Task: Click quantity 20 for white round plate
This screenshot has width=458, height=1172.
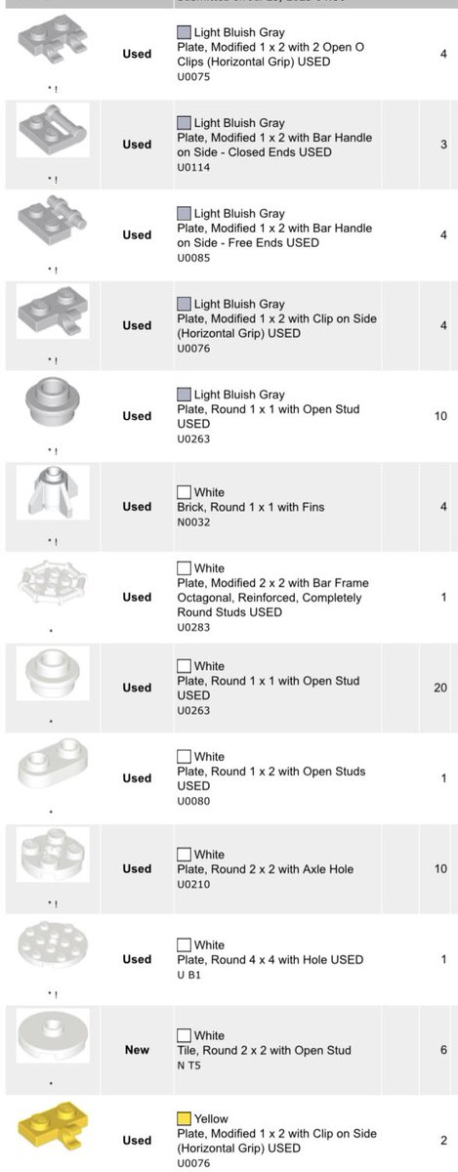Action: [440, 688]
